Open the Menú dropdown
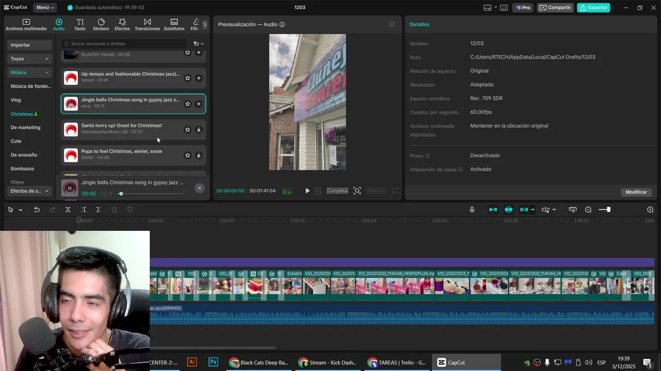 point(45,8)
